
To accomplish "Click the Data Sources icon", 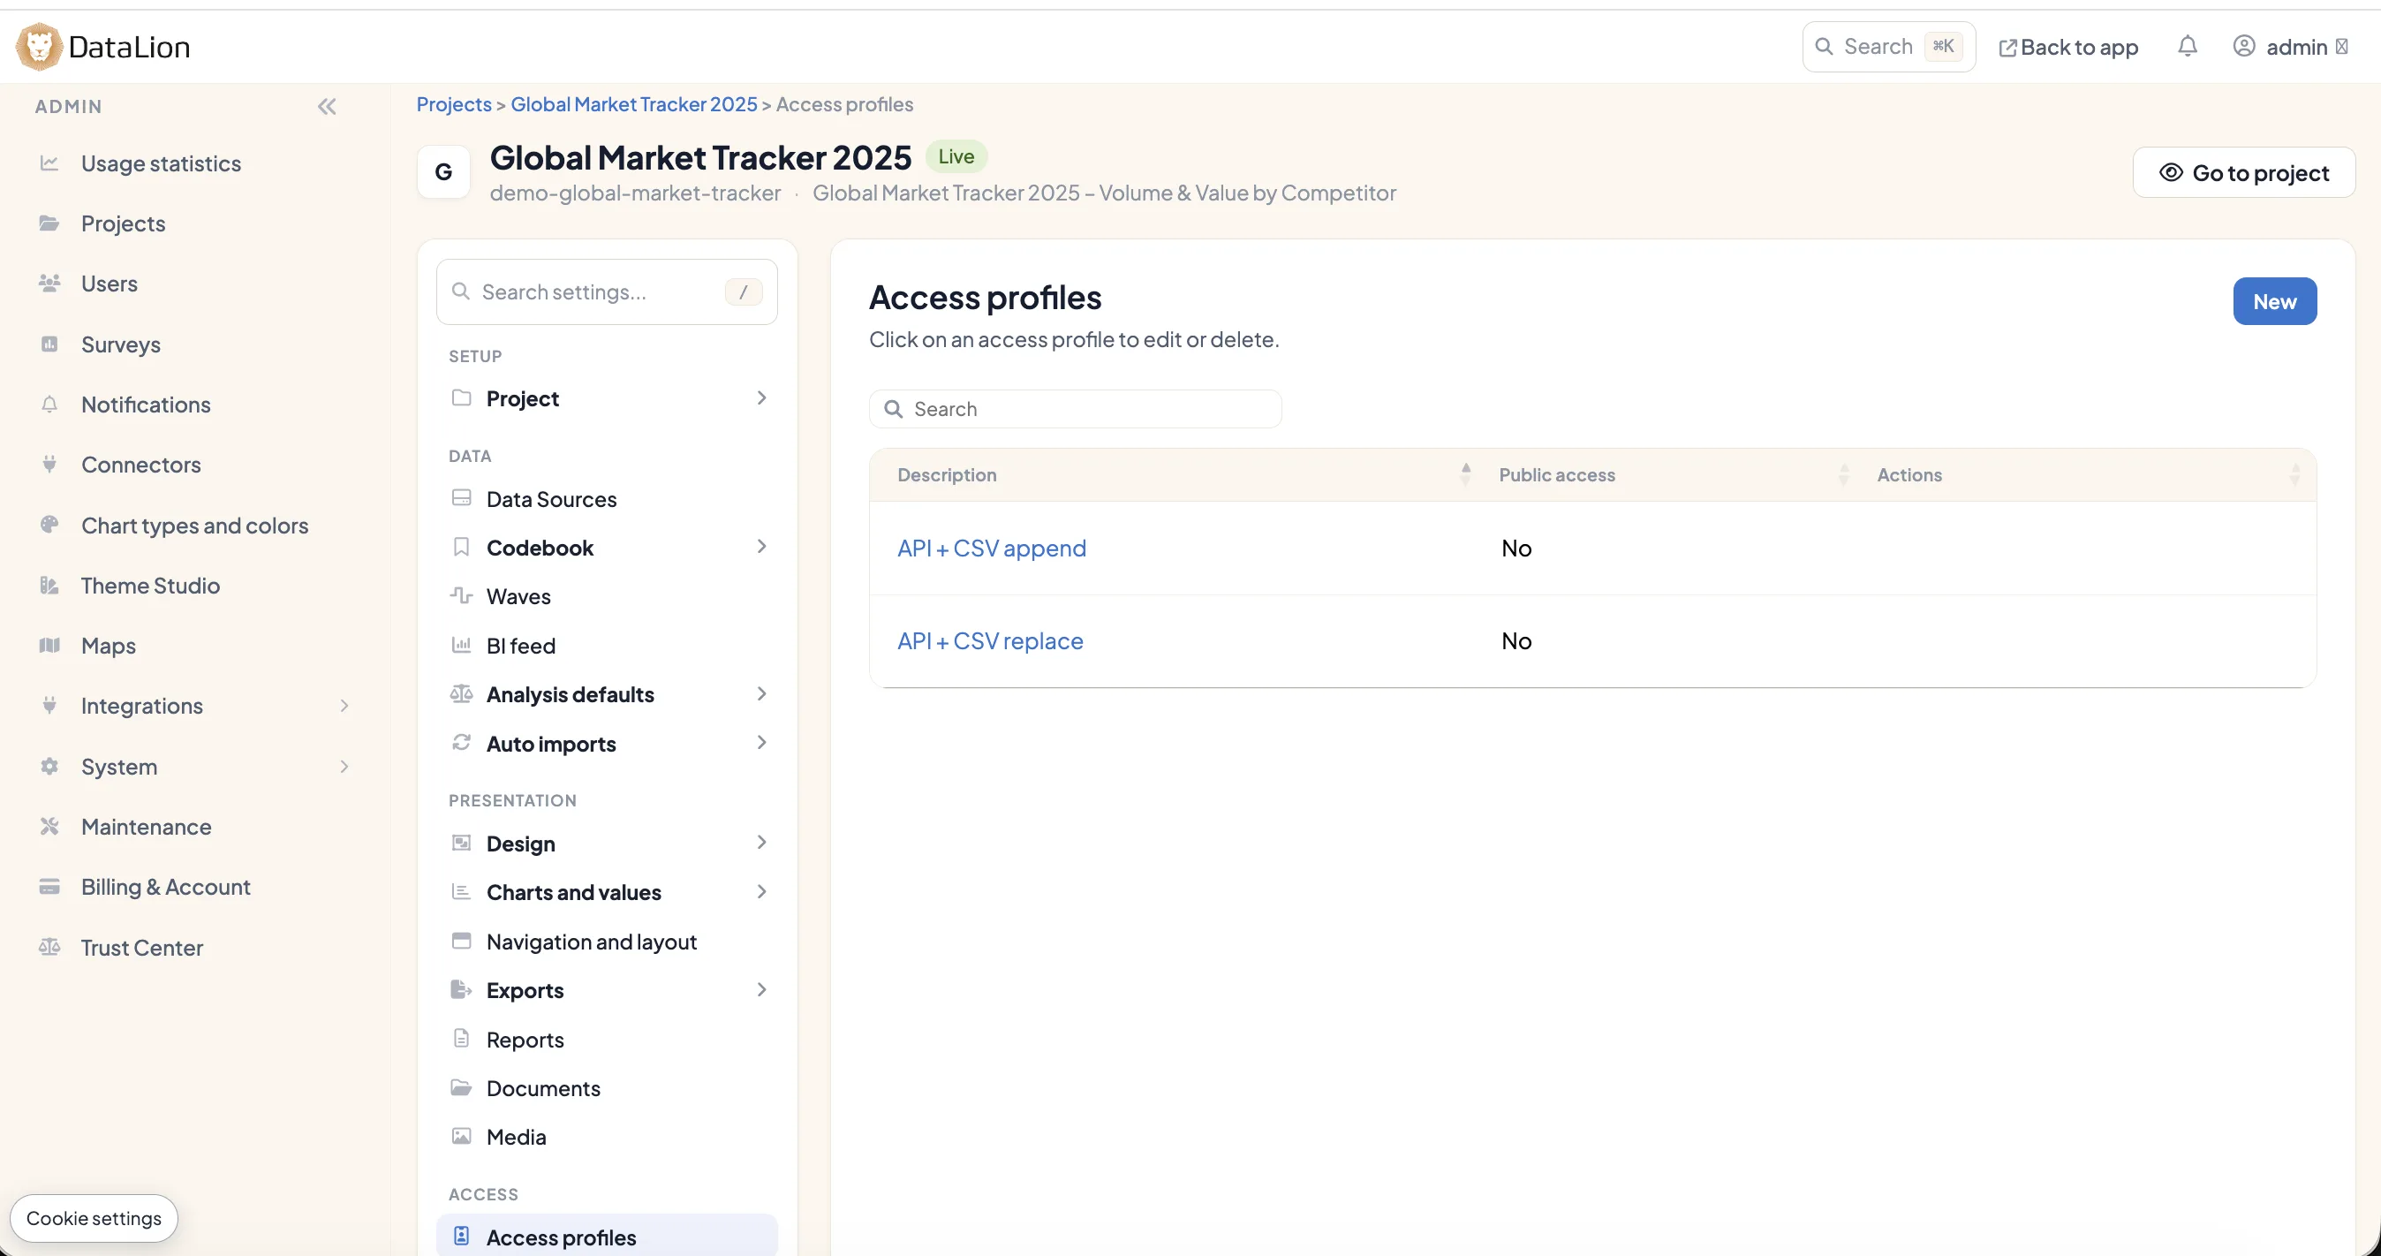I will [x=461, y=498].
